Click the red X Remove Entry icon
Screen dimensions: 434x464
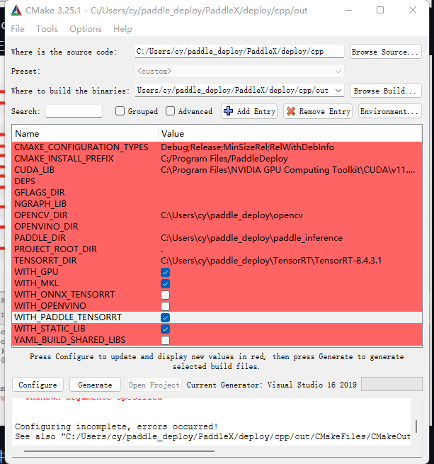pyautogui.click(x=291, y=111)
